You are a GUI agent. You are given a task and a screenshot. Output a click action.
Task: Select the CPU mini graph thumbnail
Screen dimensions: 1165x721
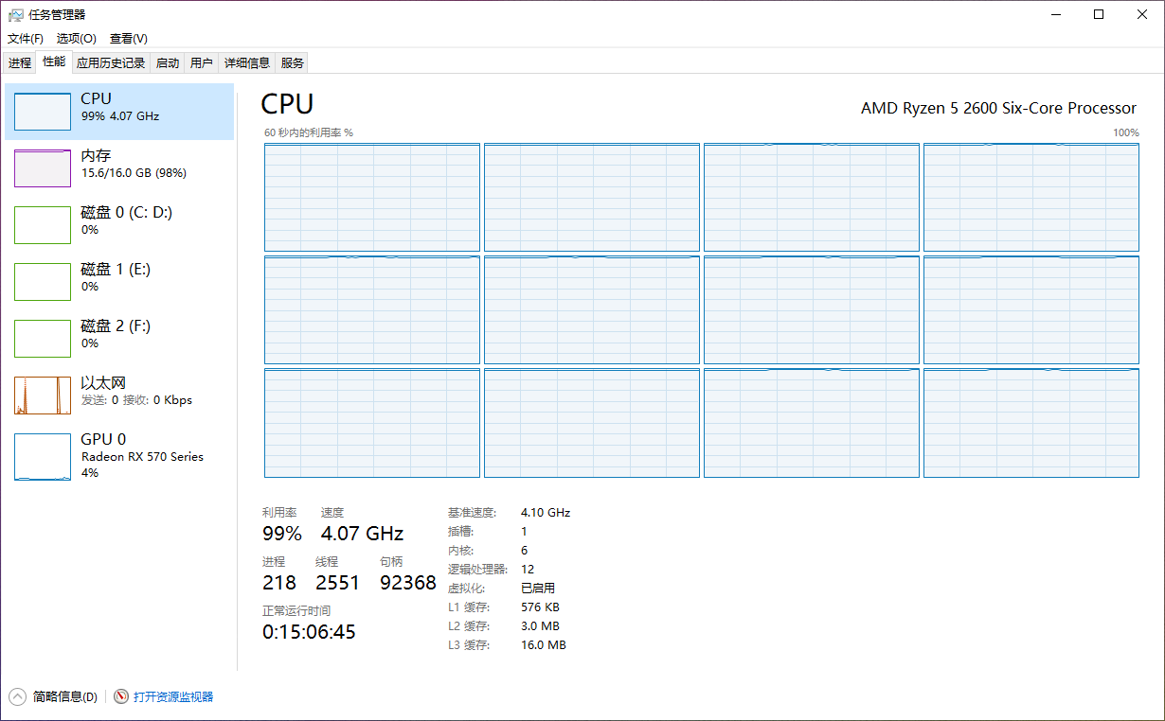tap(43, 112)
